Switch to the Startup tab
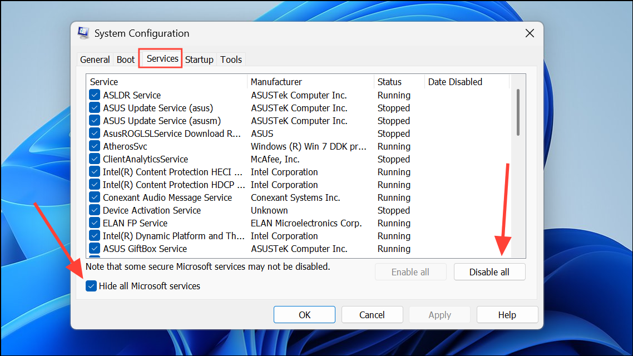 [x=199, y=59]
